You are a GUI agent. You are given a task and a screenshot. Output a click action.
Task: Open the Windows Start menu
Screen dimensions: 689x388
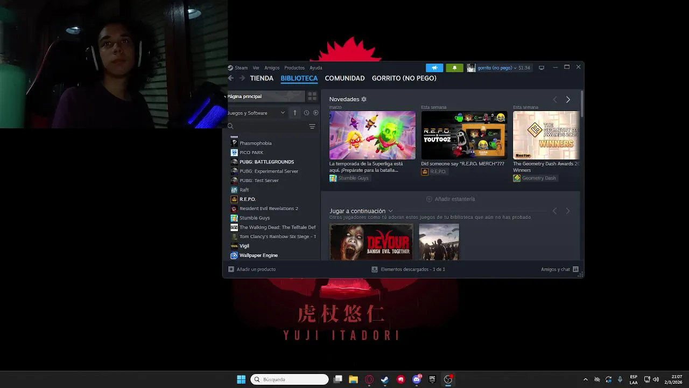(241, 379)
